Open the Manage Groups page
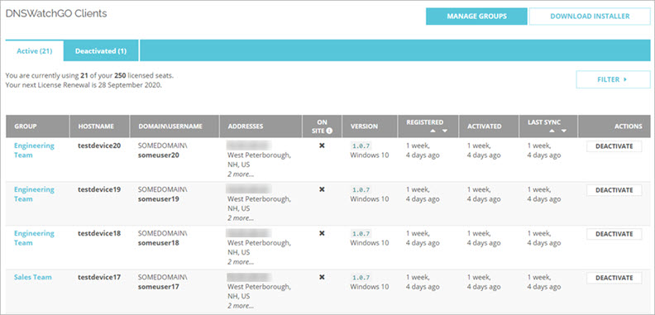The height and width of the screenshot is (315, 655). [x=476, y=17]
